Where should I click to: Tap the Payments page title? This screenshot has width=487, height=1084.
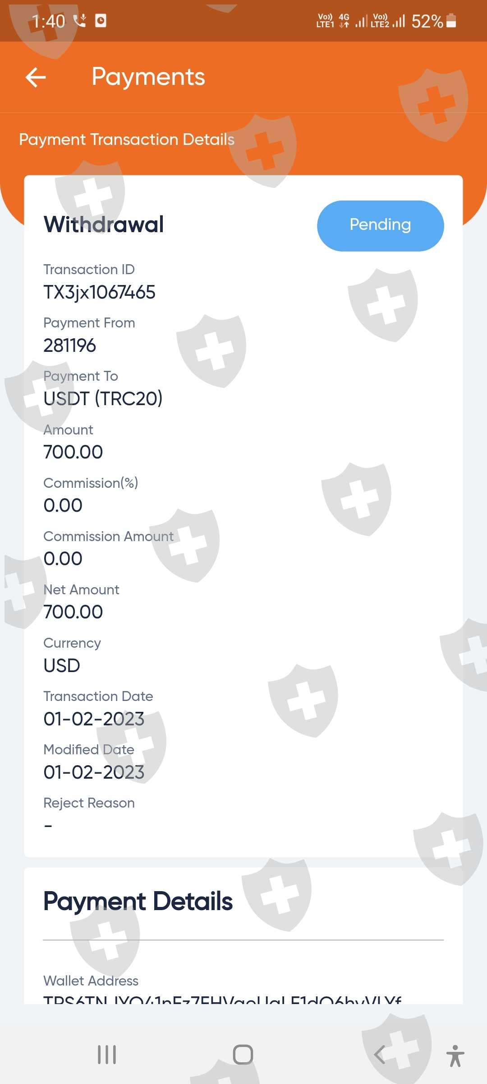(148, 77)
